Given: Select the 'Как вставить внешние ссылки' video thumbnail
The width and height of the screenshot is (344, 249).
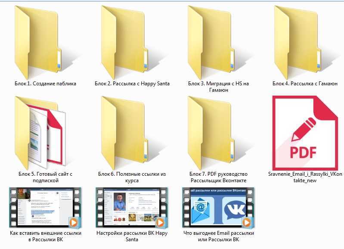Looking at the screenshot, I should click(44, 208).
